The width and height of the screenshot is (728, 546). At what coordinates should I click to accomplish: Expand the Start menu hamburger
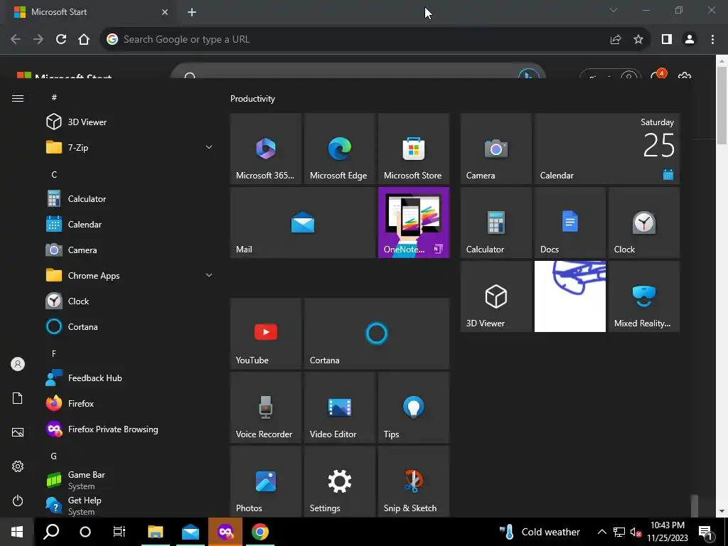[x=18, y=98]
